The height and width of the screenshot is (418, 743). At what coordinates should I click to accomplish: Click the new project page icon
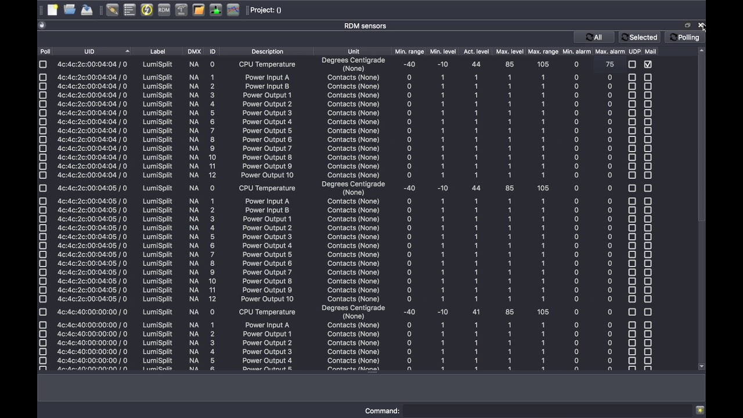(x=52, y=10)
